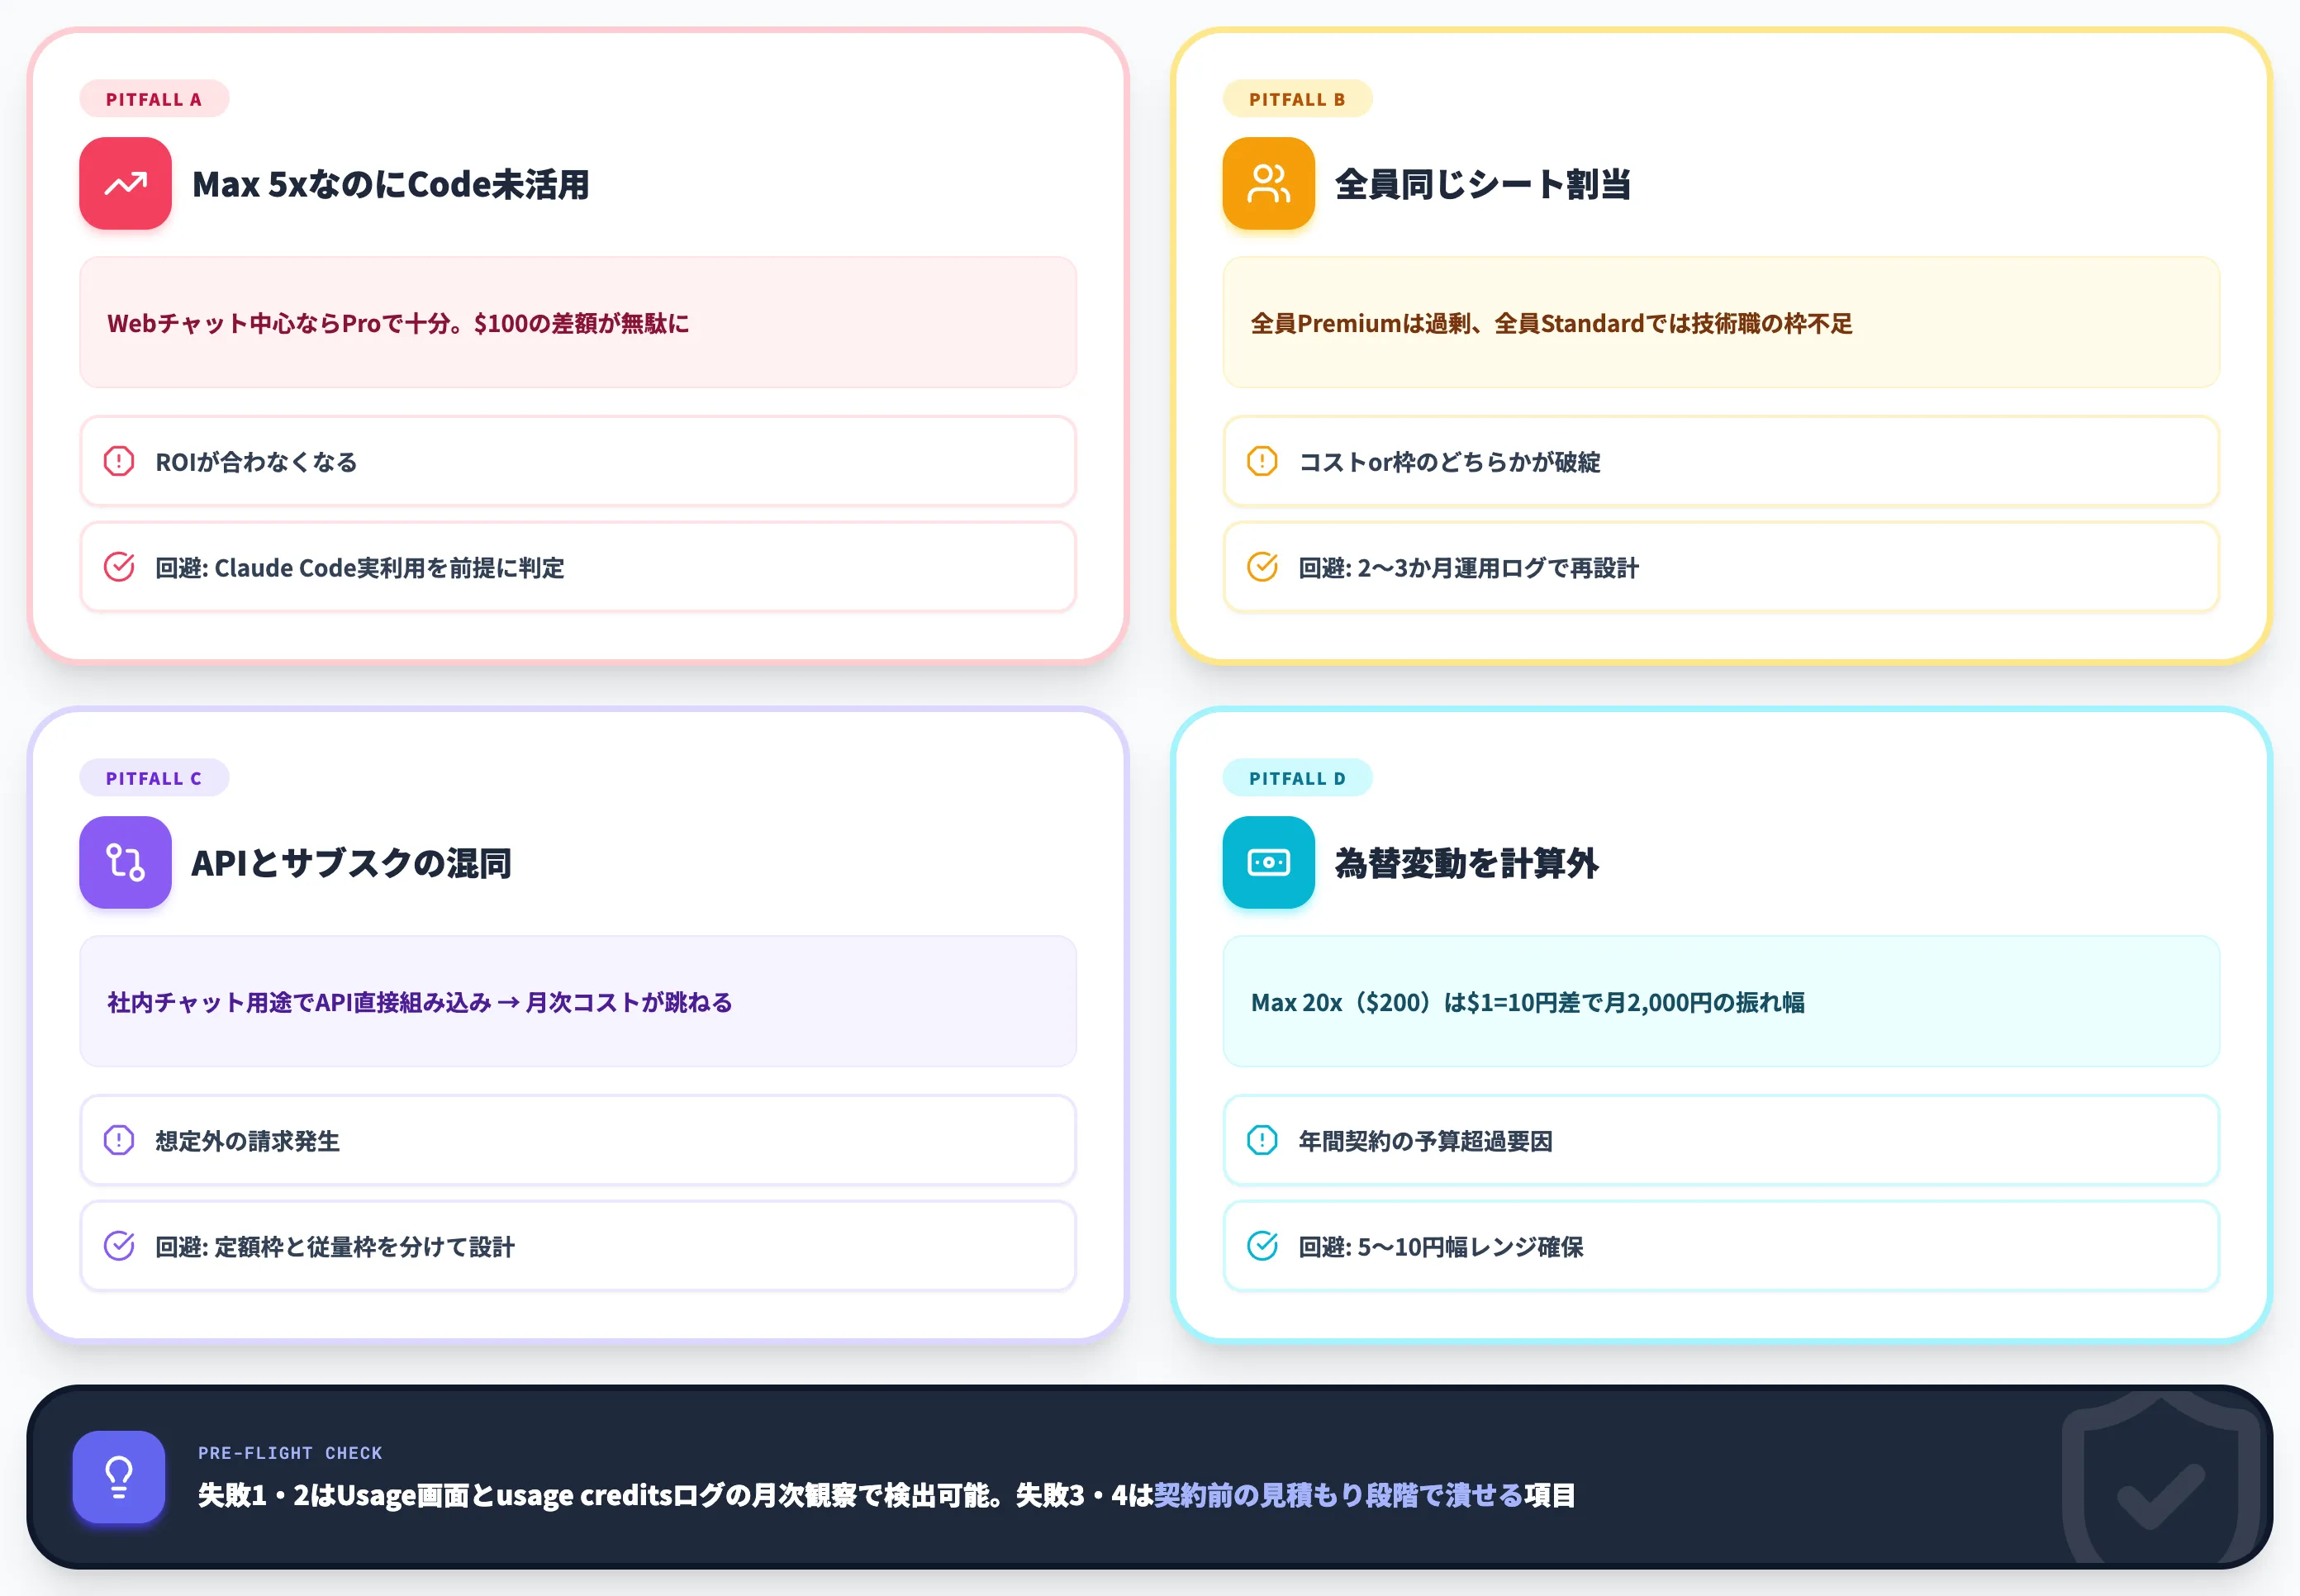Click the PRE-FLIGHT CHECK label
Viewport: 2300px width, 1596px height.
(x=290, y=1453)
